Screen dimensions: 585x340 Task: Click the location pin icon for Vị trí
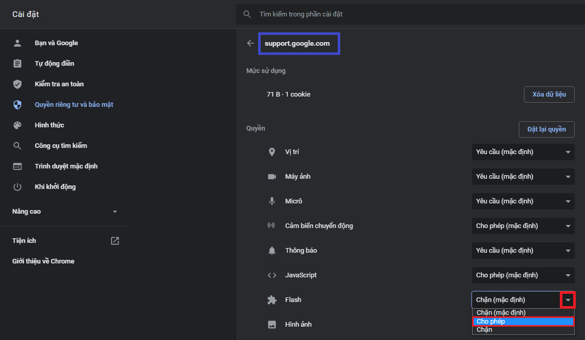[x=272, y=152]
